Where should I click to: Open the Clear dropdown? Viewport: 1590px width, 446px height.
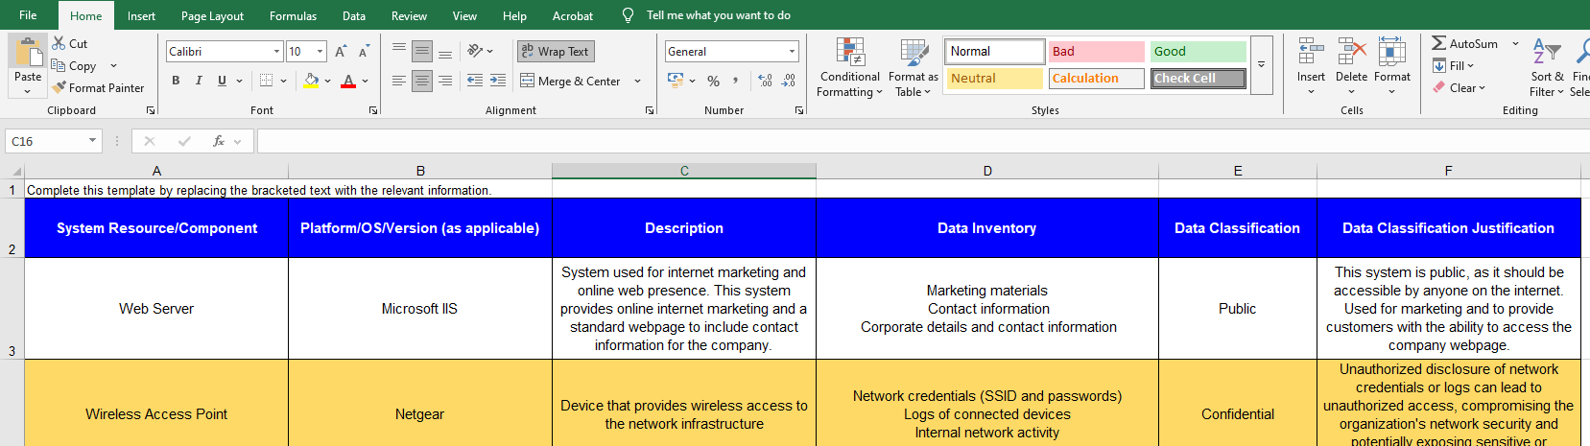(x=1459, y=87)
